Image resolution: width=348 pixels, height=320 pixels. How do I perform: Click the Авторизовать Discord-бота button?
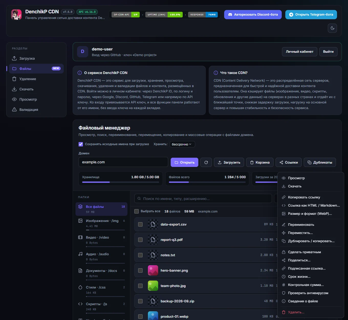(x=253, y=15)
